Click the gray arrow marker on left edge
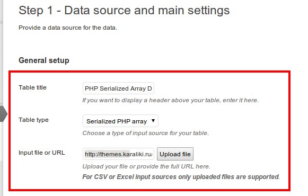This screenshot has width=308, height=196. point(4,114)
